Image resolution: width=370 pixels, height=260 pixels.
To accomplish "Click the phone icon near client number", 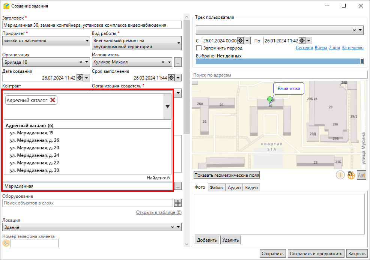I will (x=6, y=243).
